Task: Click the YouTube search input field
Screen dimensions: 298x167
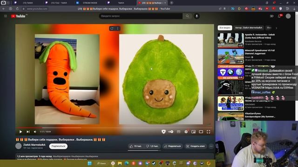Action: (141, 16)
